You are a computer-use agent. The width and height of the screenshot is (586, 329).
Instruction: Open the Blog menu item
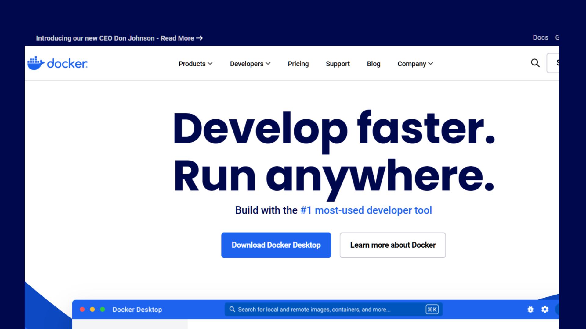pos(373,64)
